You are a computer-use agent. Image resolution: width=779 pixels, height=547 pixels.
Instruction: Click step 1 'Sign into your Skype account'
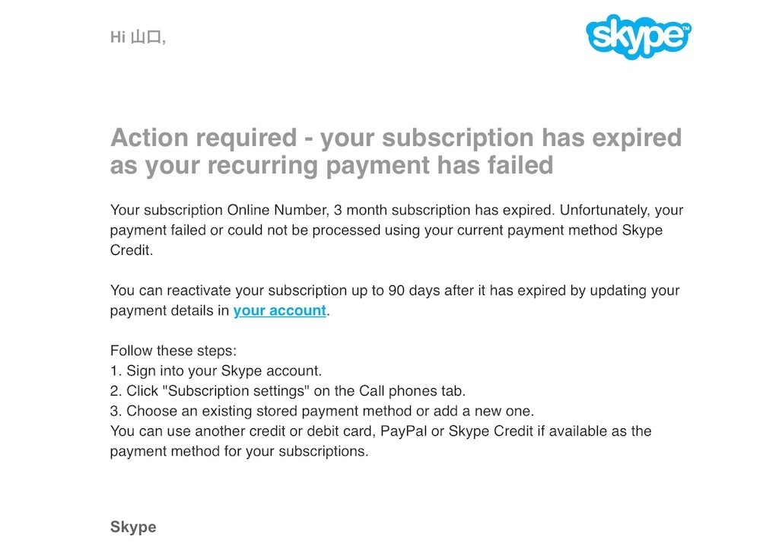(x=216, y=371)
